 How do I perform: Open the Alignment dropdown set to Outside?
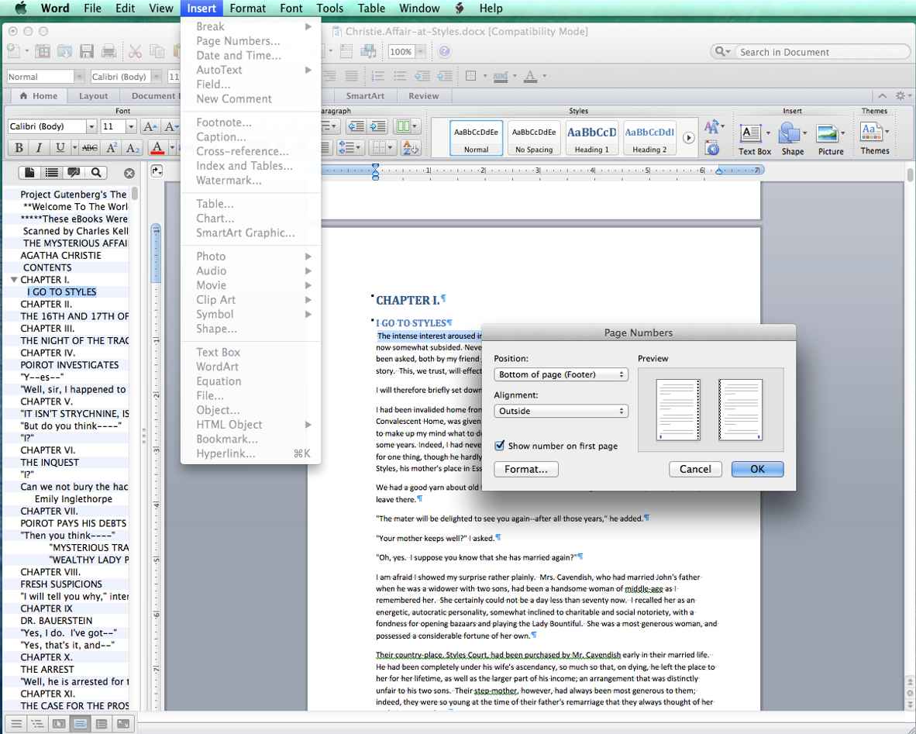tap(560, 411)
